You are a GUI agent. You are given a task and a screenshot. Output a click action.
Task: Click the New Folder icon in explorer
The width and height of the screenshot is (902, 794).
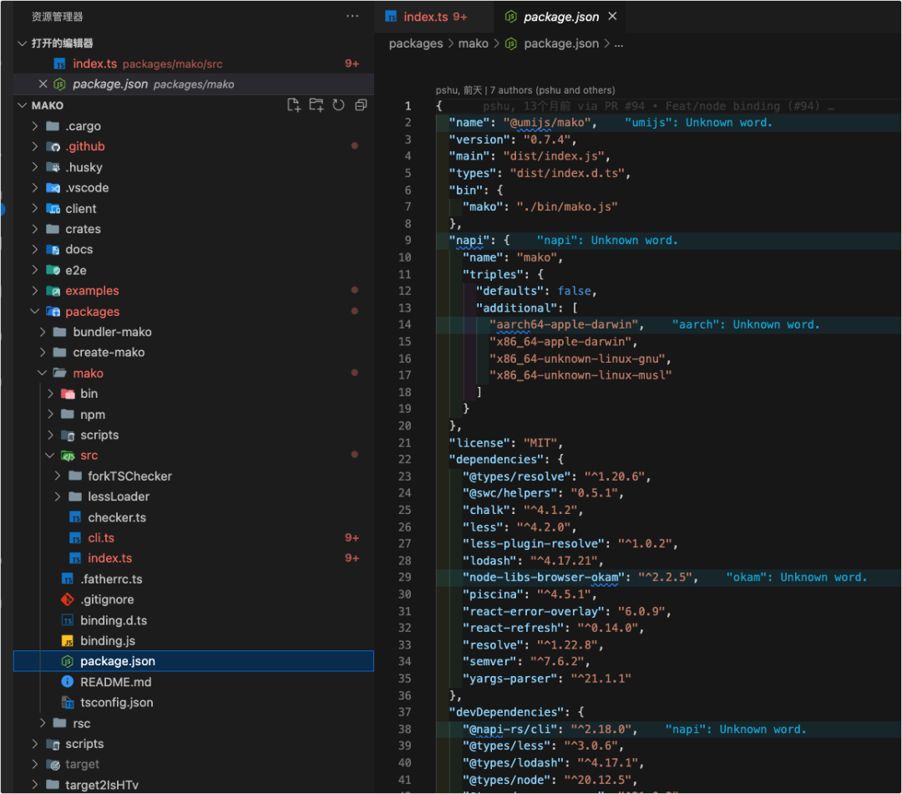(316, 104)
